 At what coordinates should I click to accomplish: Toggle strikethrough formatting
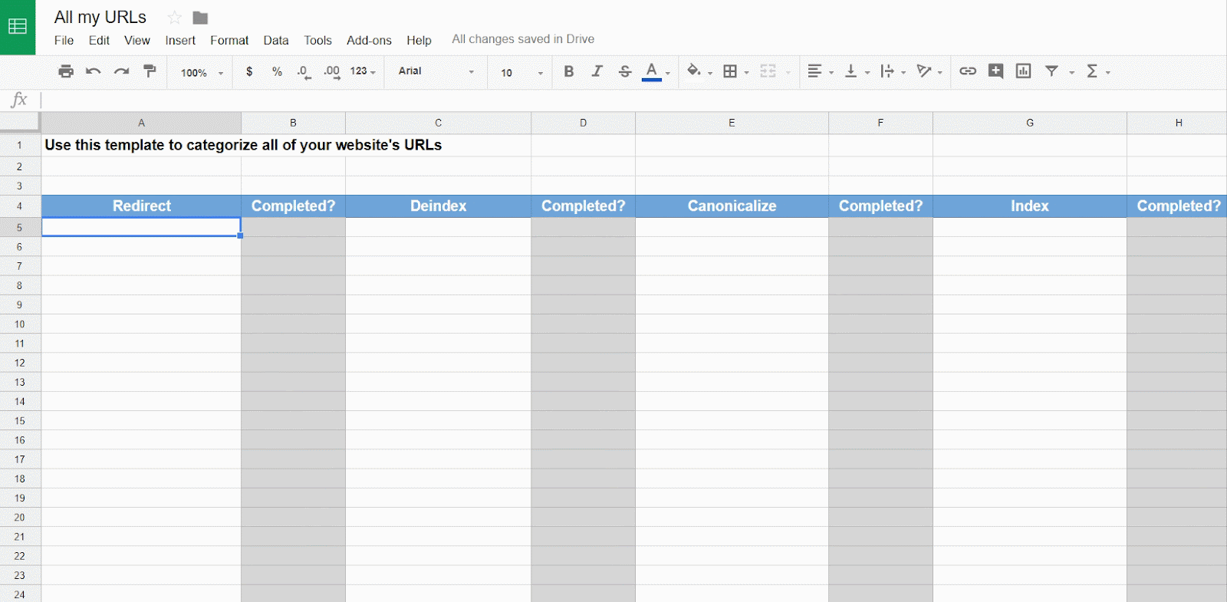(625, 71)
